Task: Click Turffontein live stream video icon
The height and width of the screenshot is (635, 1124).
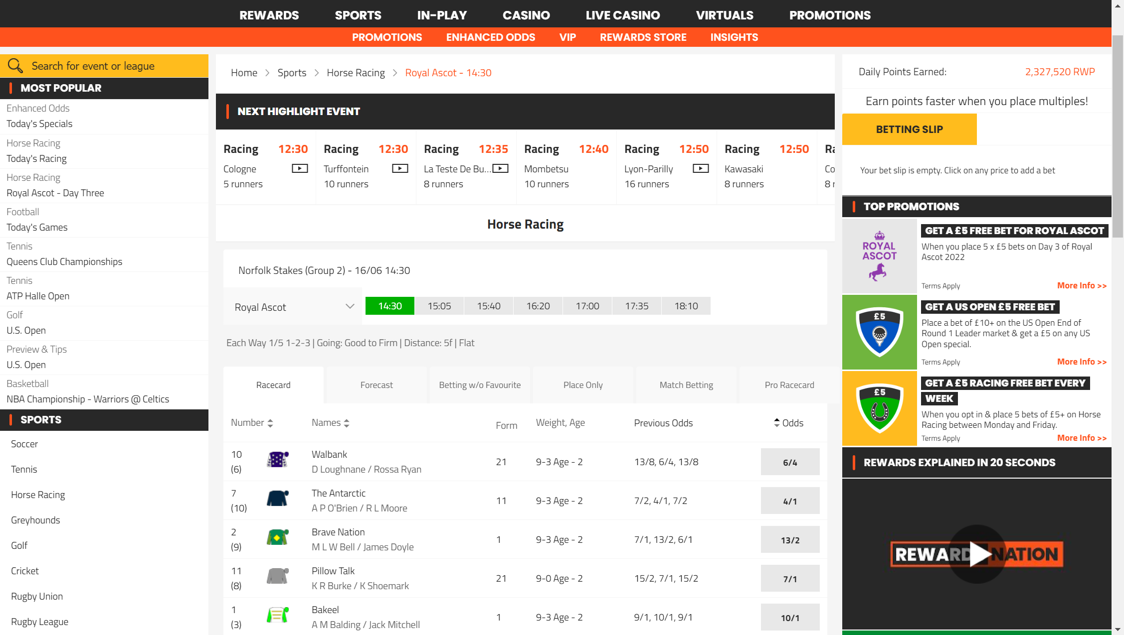Action: point(400,168)
